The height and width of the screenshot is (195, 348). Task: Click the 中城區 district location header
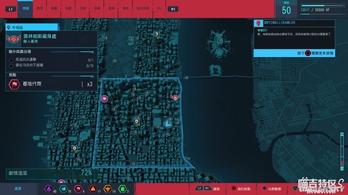point(32,27)
